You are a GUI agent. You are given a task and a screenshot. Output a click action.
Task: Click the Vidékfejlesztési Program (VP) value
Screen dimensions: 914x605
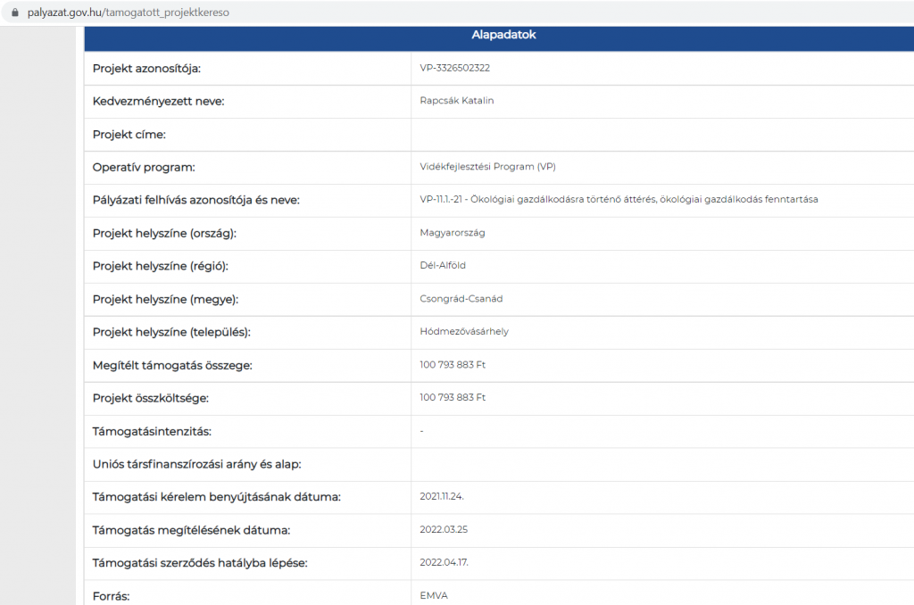point(487,167)
